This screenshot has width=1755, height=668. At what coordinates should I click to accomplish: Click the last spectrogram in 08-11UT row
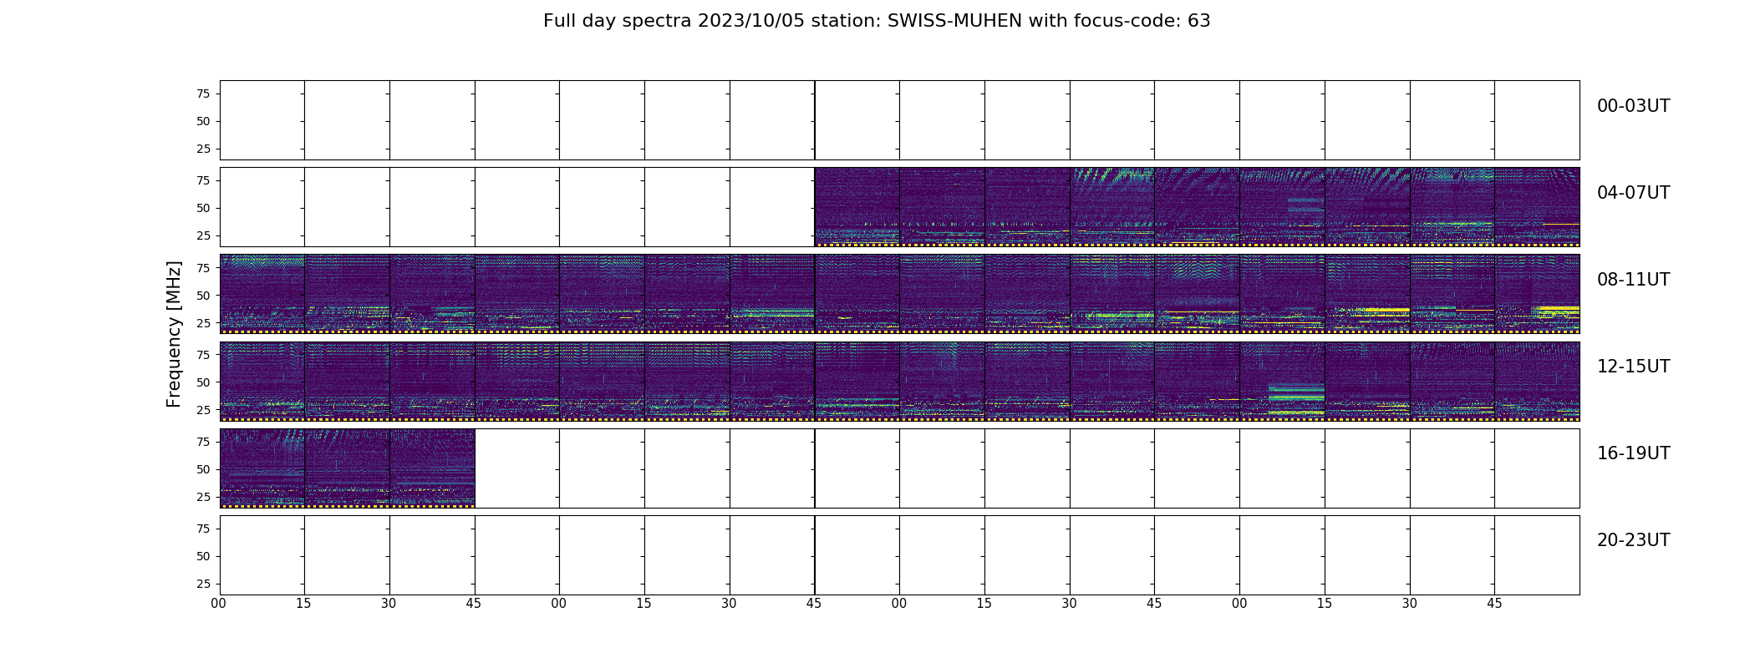[1537, 294]
